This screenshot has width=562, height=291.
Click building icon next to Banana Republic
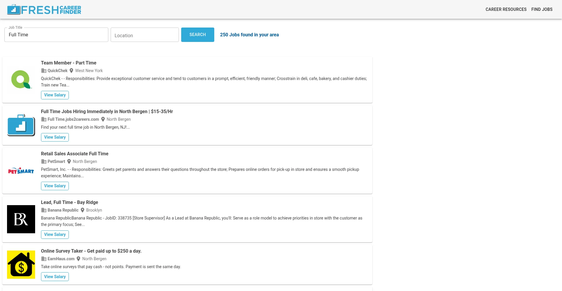pyautogui.click(x=44, y=210)
